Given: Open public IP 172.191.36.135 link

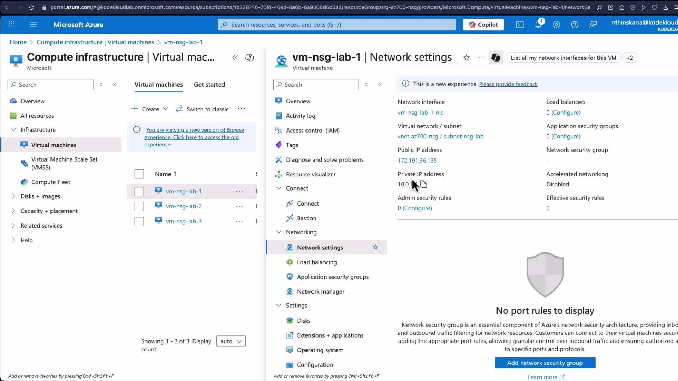Looking at the screenshot, I should pos(417,161).
